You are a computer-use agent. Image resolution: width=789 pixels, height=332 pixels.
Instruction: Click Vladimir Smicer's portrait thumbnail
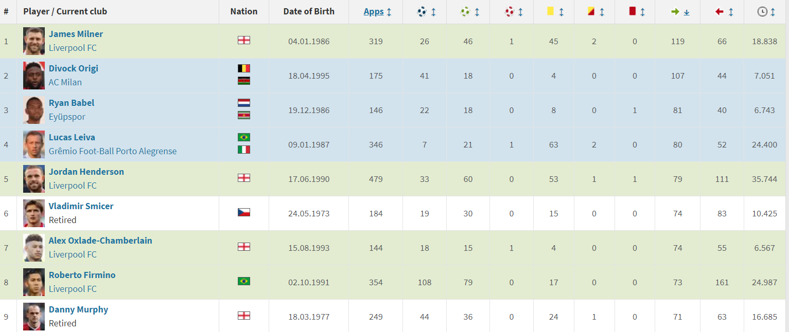pyautogui.click(x=34, y=213)
